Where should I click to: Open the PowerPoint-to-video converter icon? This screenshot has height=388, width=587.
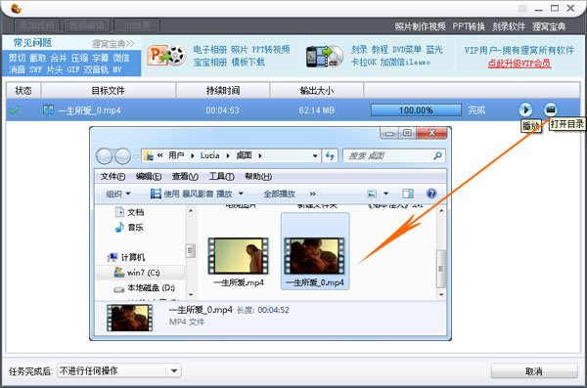[x=166, y=56]
